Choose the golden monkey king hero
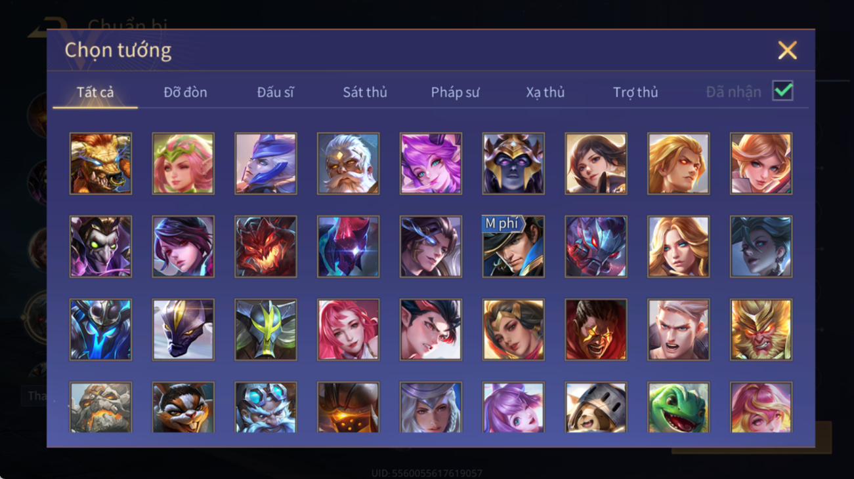Image resolution: width=854 pixels, height=479 pixels. click(x=761, y=330)
